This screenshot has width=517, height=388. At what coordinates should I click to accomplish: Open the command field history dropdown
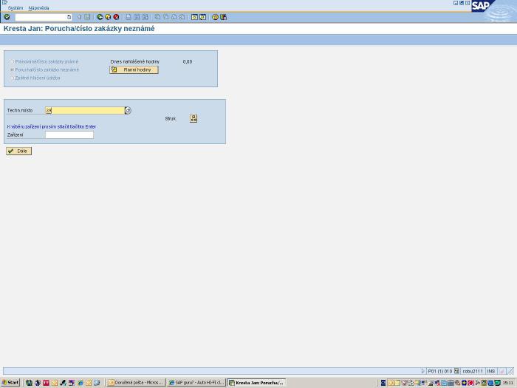click(x=69, y=16)
